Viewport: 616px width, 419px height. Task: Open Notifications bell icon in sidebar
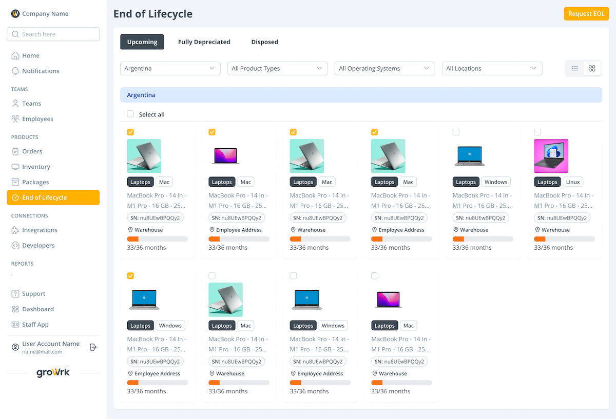click(x=15, y=71)
